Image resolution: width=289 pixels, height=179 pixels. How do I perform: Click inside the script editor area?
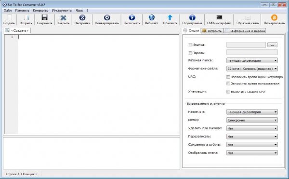99,84
